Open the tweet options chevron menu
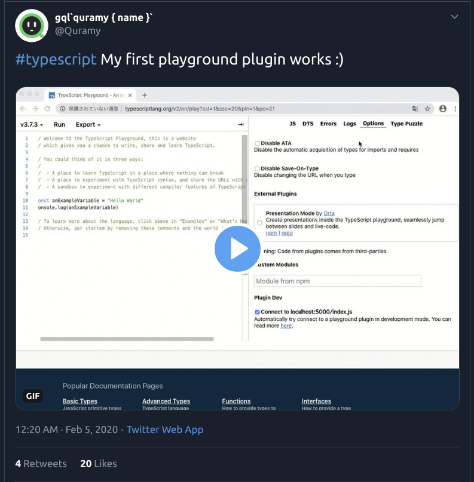This screenshot has height=482, width=474. click(x=454, y=17)
